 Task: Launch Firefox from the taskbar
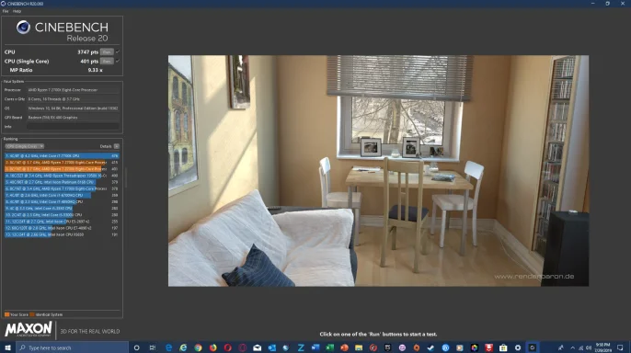(212, 347)
